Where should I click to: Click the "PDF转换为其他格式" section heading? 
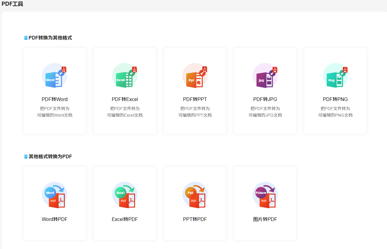pyautogui.click(x=50, y=38)
